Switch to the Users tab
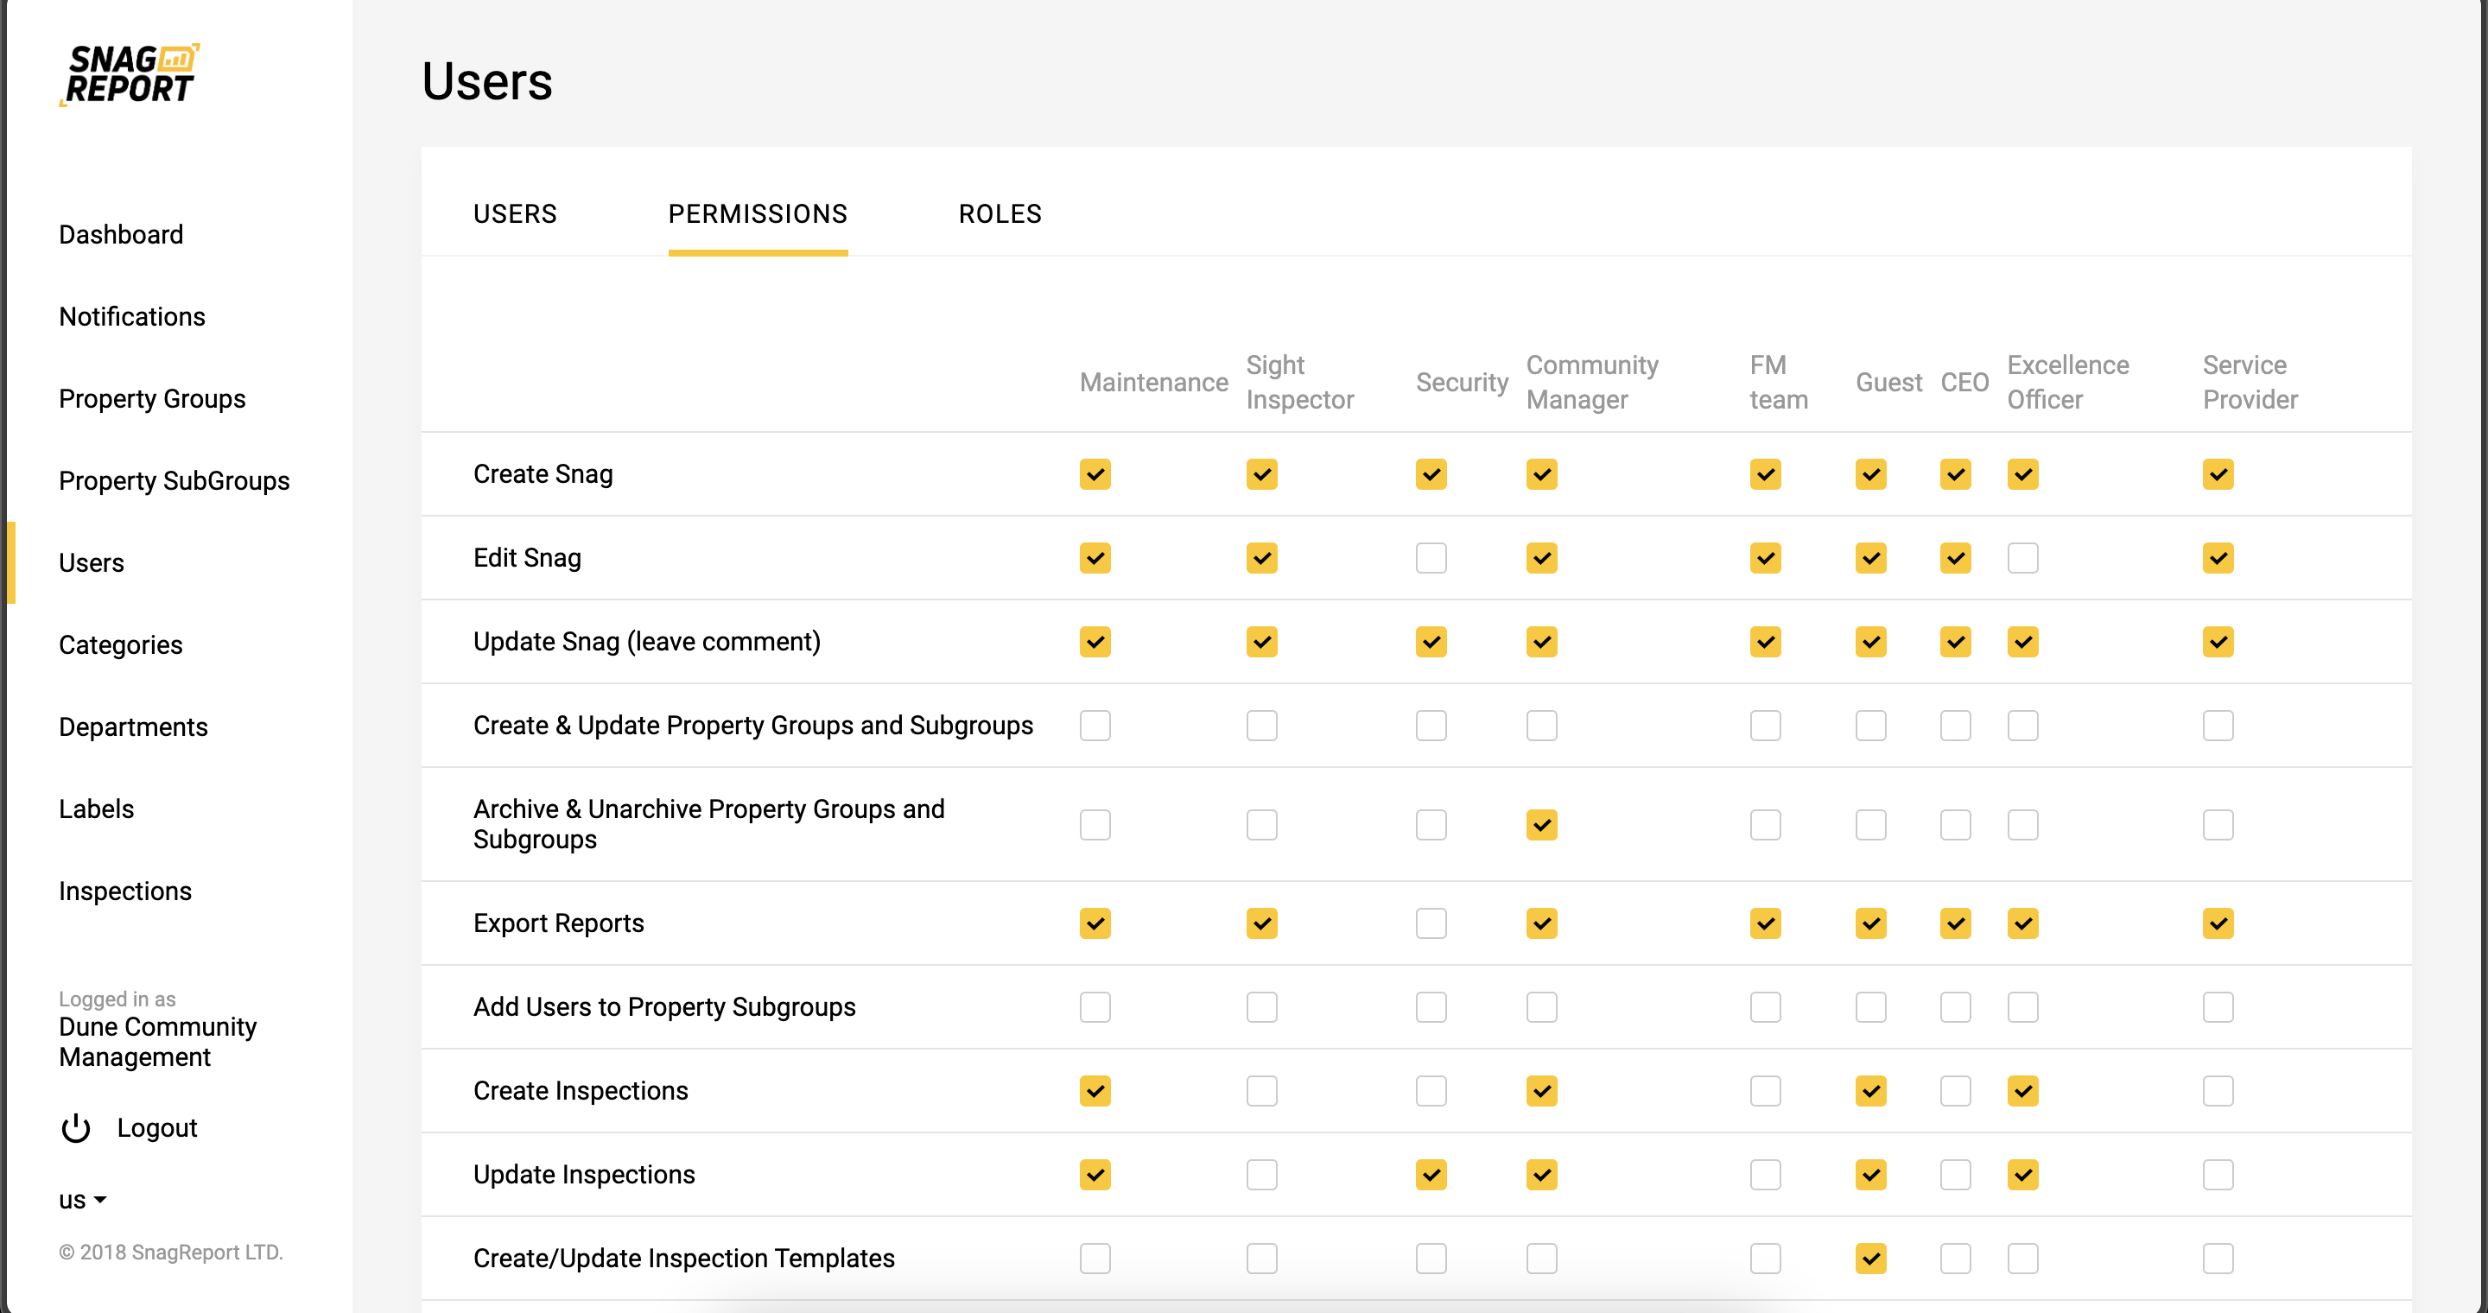Image resolution: width=2488 pixels, height=1313 pixels. [515, 213]
